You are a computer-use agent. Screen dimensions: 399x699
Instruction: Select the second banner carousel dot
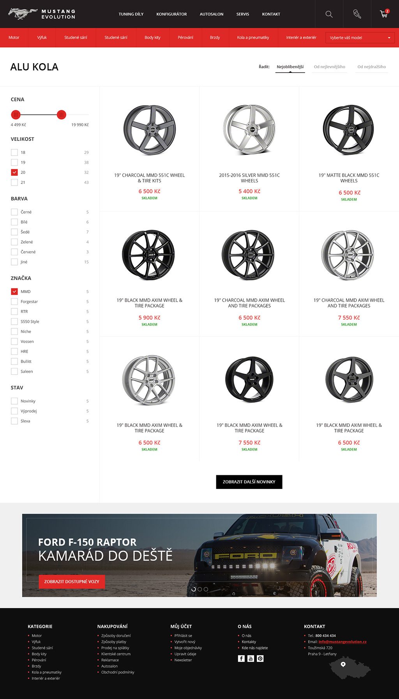pyautogui.click(x=199, y=589)
